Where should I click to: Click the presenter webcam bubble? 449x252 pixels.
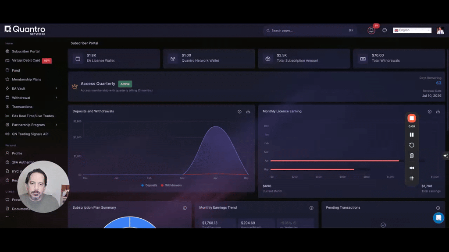pyautogui.click(x=43, y=186)
